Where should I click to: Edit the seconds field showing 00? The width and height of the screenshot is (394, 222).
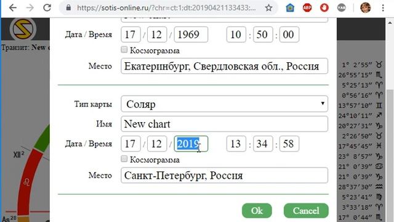[x=289, y=35]
